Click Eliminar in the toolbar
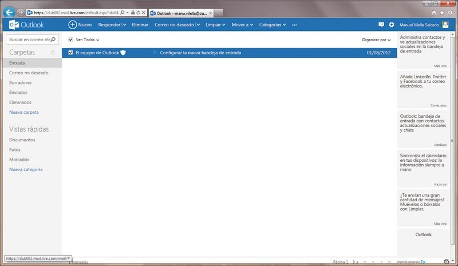The width and height of the screenshot is (458, 266). [140, 25]
